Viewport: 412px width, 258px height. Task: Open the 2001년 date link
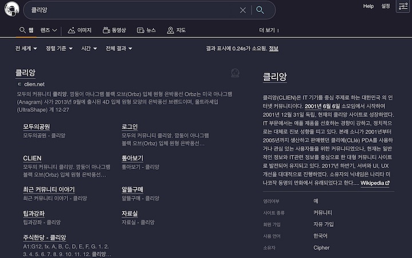(313, 107)
